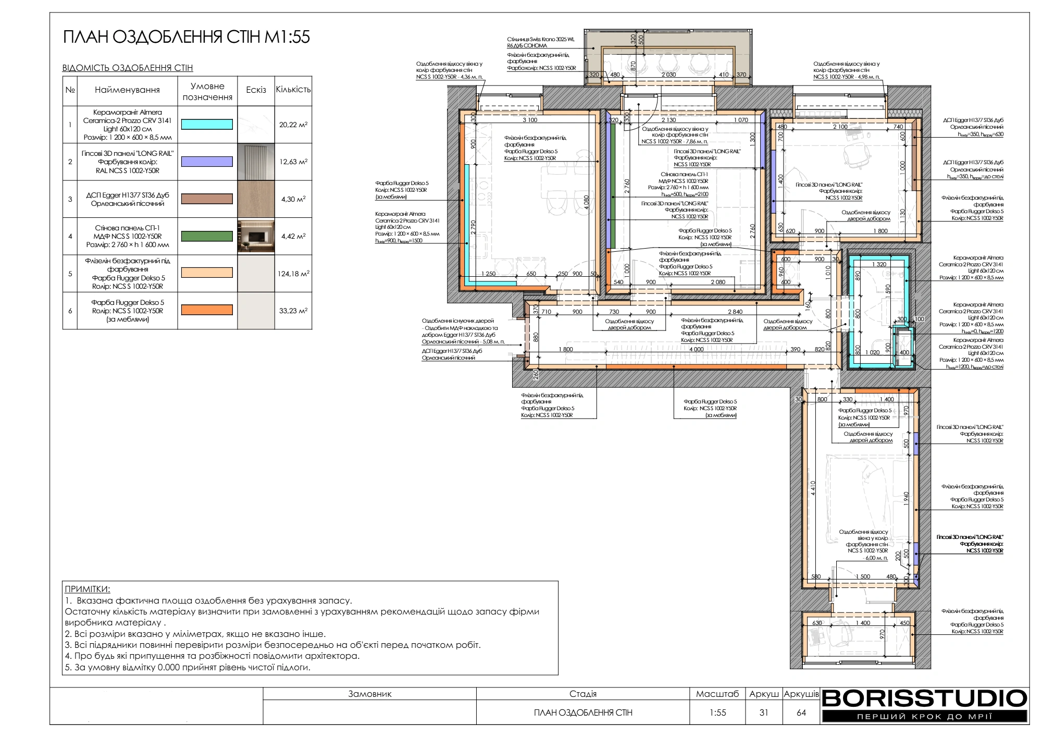1042x737 pixels.
Task: Click the 124,18 м² quantity cell
Action: tap(293, 273)
